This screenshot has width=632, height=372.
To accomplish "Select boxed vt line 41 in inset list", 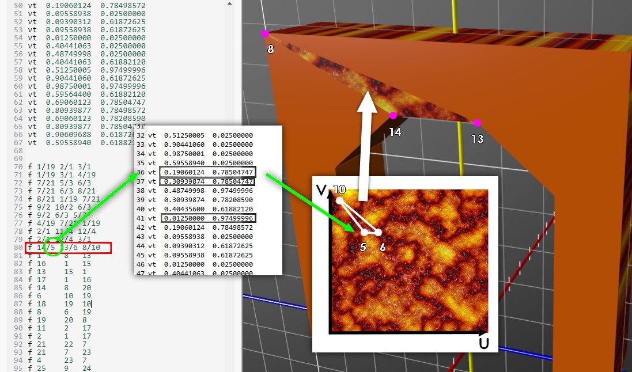I will point(209,218).
